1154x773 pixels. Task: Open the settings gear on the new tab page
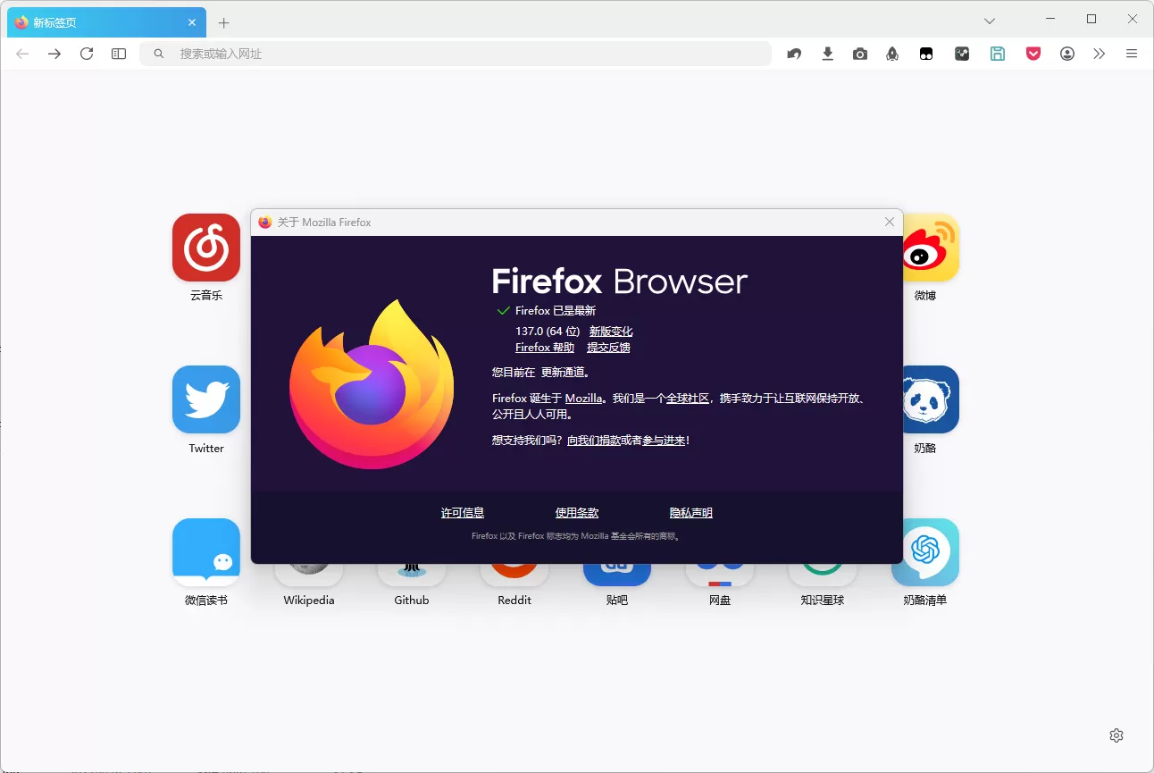[1116, 735]
